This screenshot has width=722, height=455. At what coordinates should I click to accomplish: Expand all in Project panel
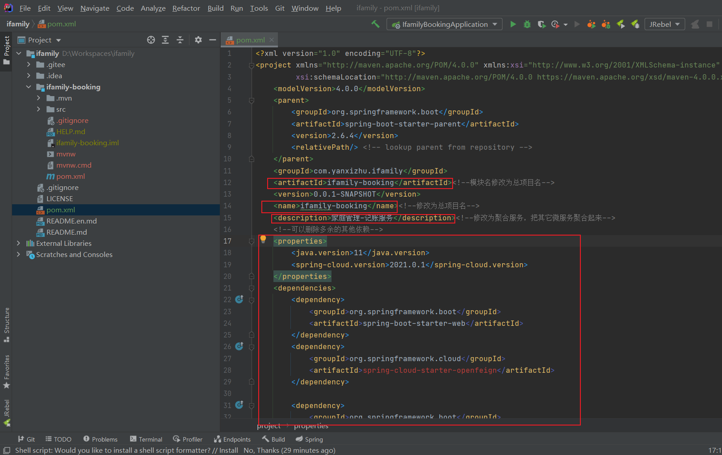pyautogui.click(x=165, y=40)
